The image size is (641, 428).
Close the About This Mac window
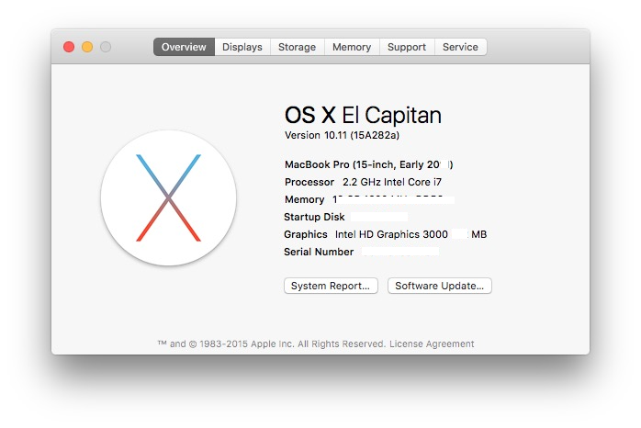69,47
